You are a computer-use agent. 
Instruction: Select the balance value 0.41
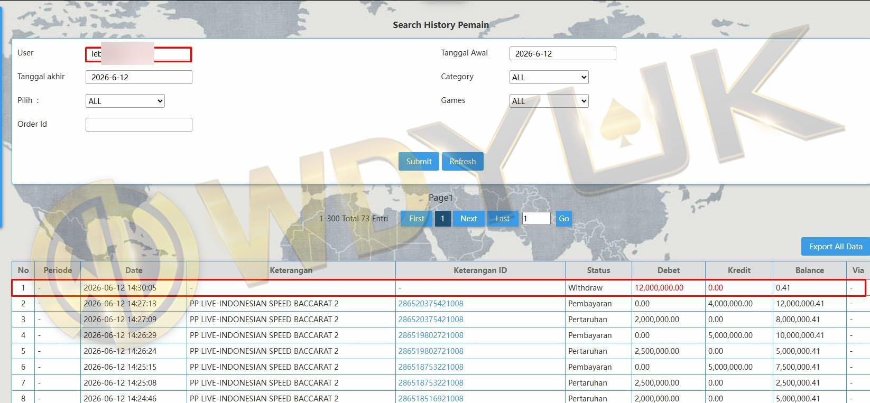783,288
